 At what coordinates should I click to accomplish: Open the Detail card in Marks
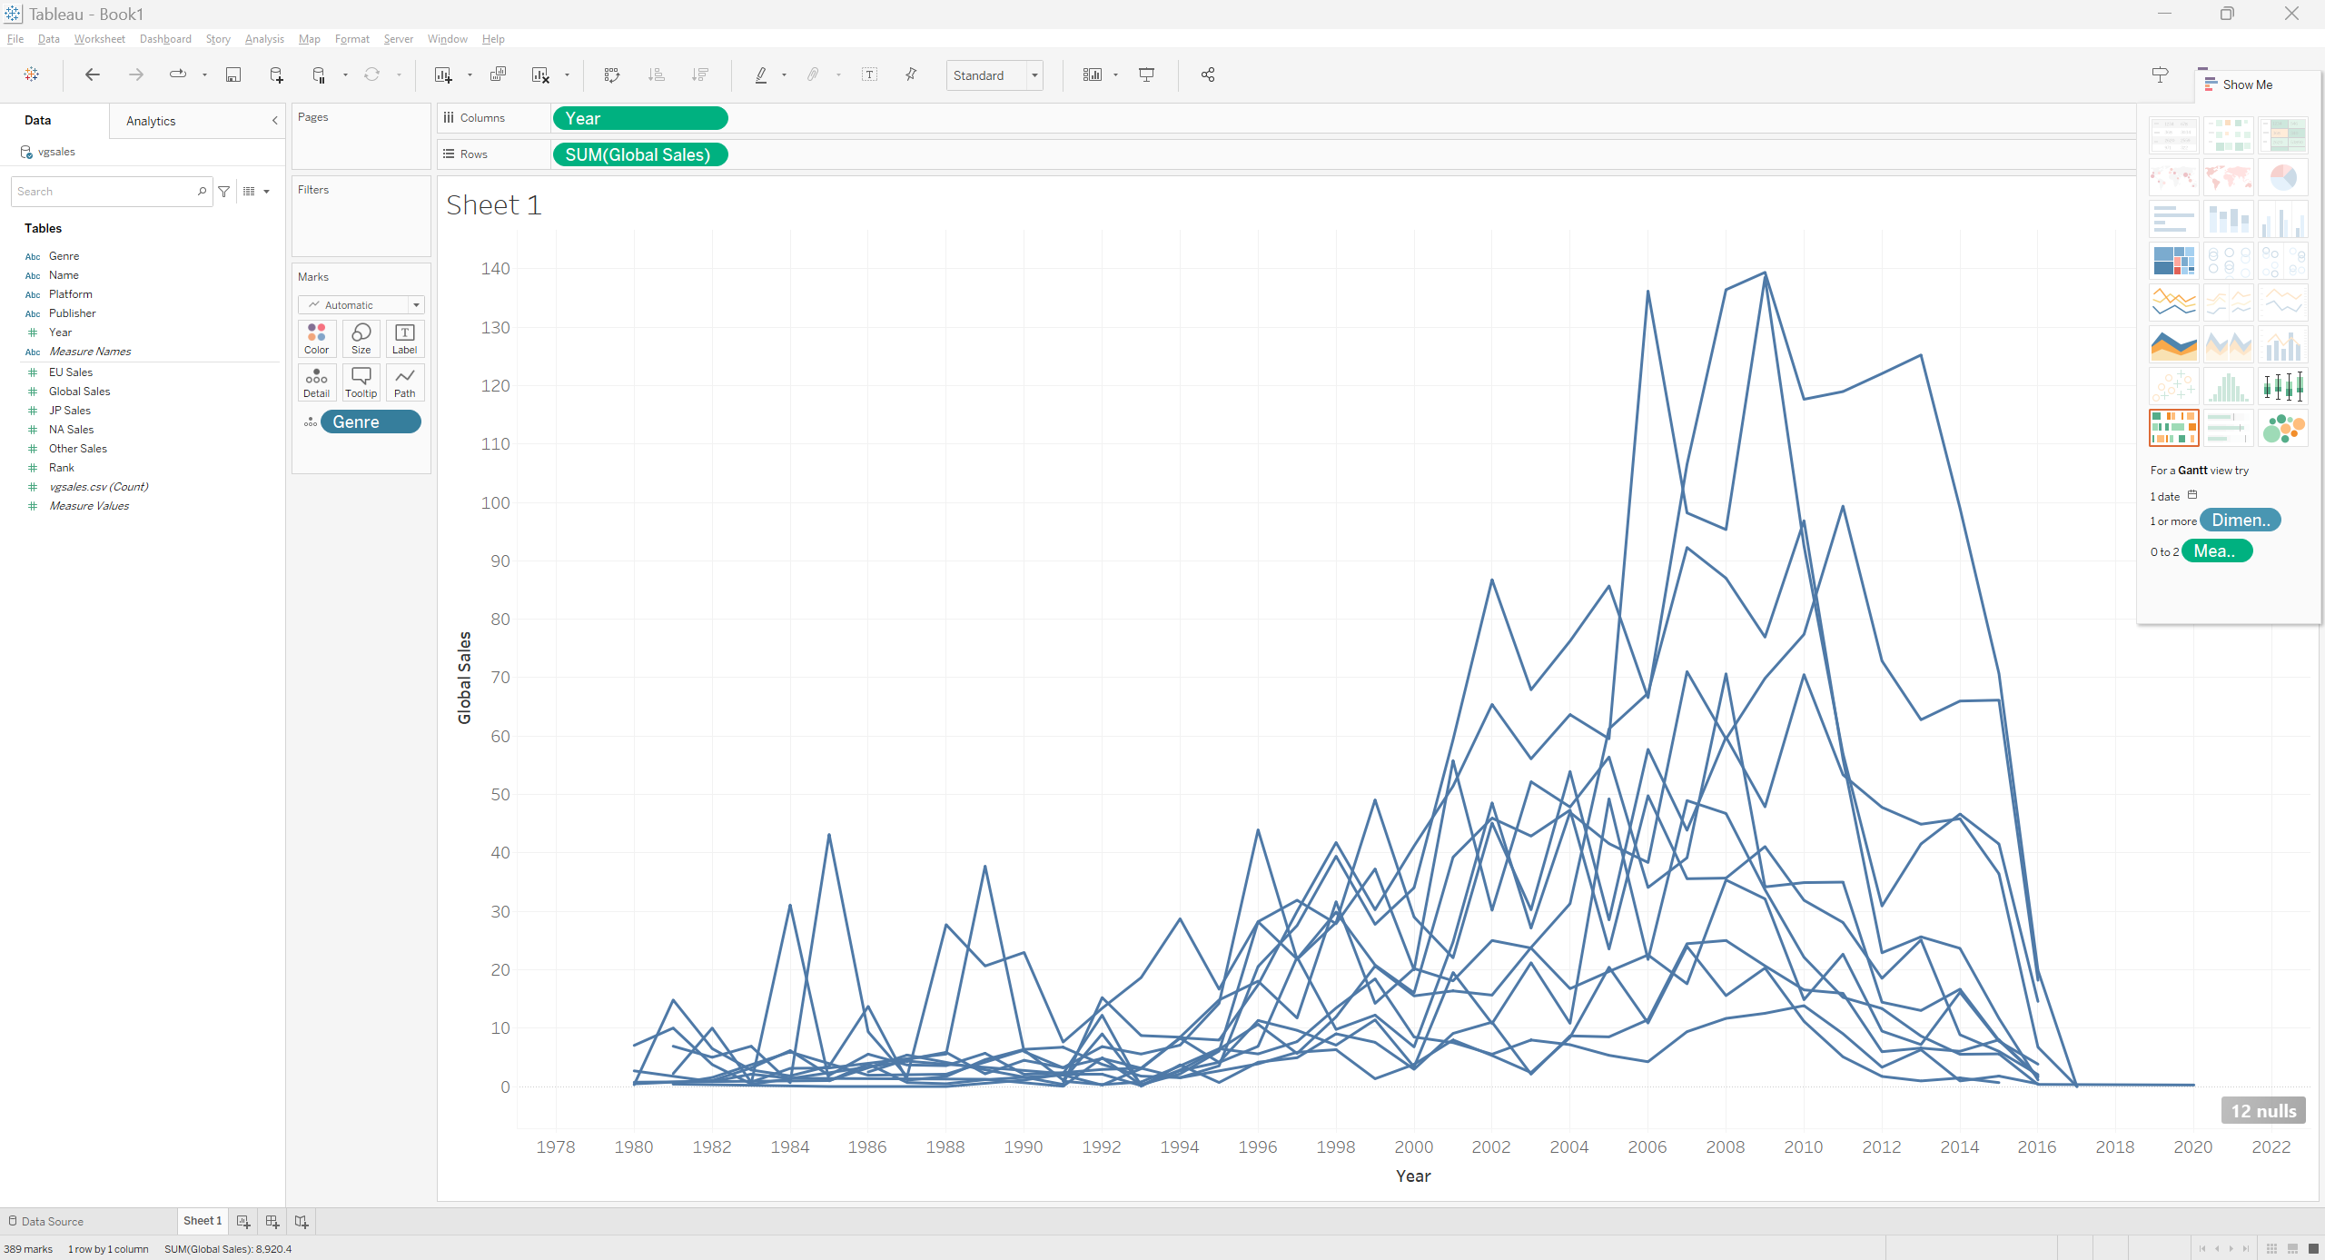tap(317, 382)
